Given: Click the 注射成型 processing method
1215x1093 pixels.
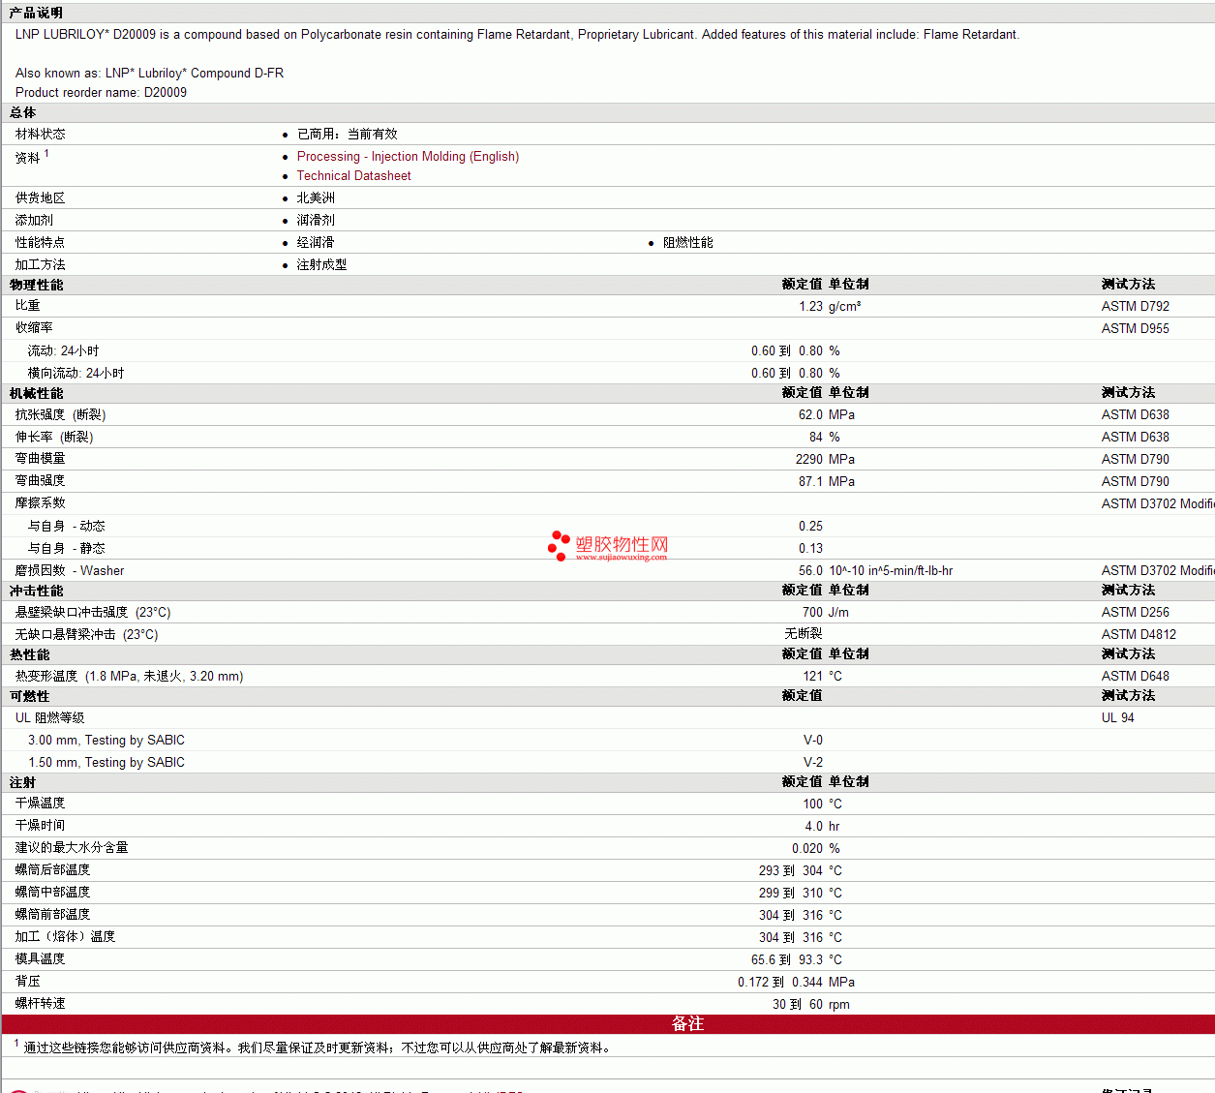Looking at the screenshot, I should [x=321, y=265].
